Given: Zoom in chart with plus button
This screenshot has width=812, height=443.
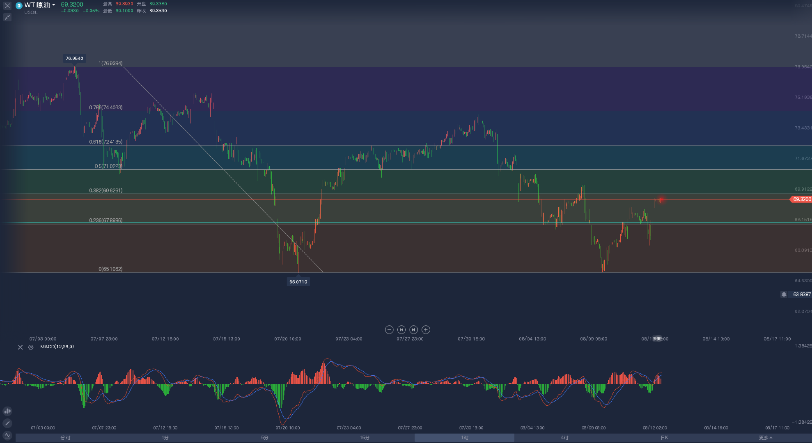Looking at the screenshot, I should (x=426, y=330).
